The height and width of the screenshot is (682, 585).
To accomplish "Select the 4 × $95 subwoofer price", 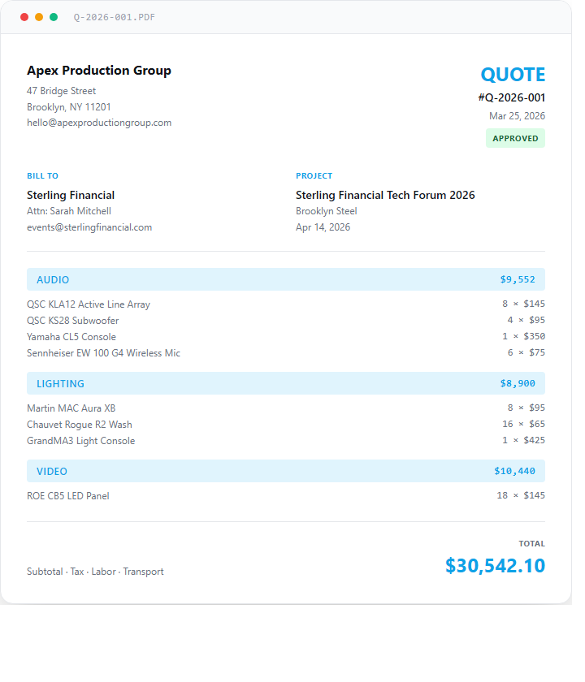I will 526,320.
